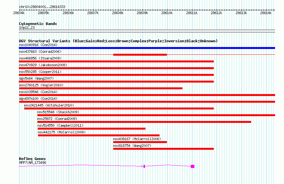The height and width of the screenshot is (184, 284).
Task: Open the esv2760125 (Vogler2010) label
Action: click(41, 85)
